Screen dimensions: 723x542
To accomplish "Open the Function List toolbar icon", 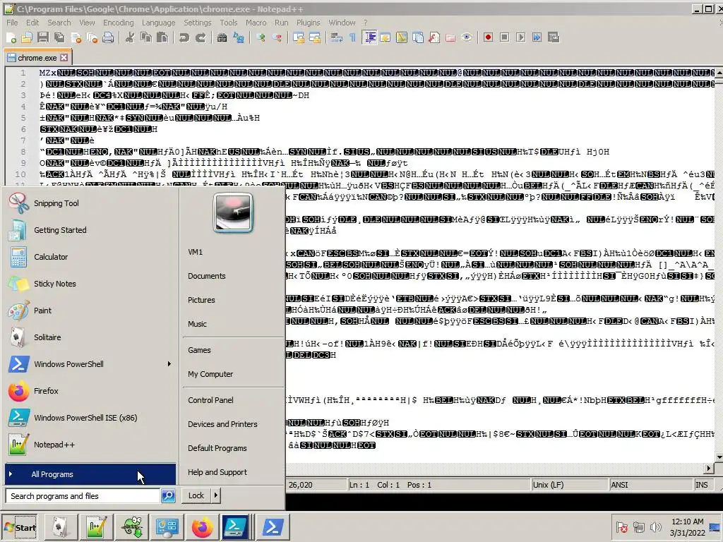I will [434, 38].
